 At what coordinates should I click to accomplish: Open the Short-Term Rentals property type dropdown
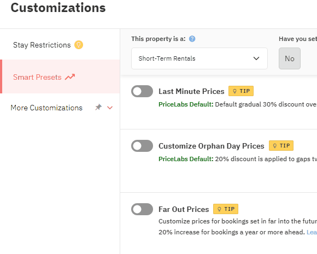click(x=199, y=58)
